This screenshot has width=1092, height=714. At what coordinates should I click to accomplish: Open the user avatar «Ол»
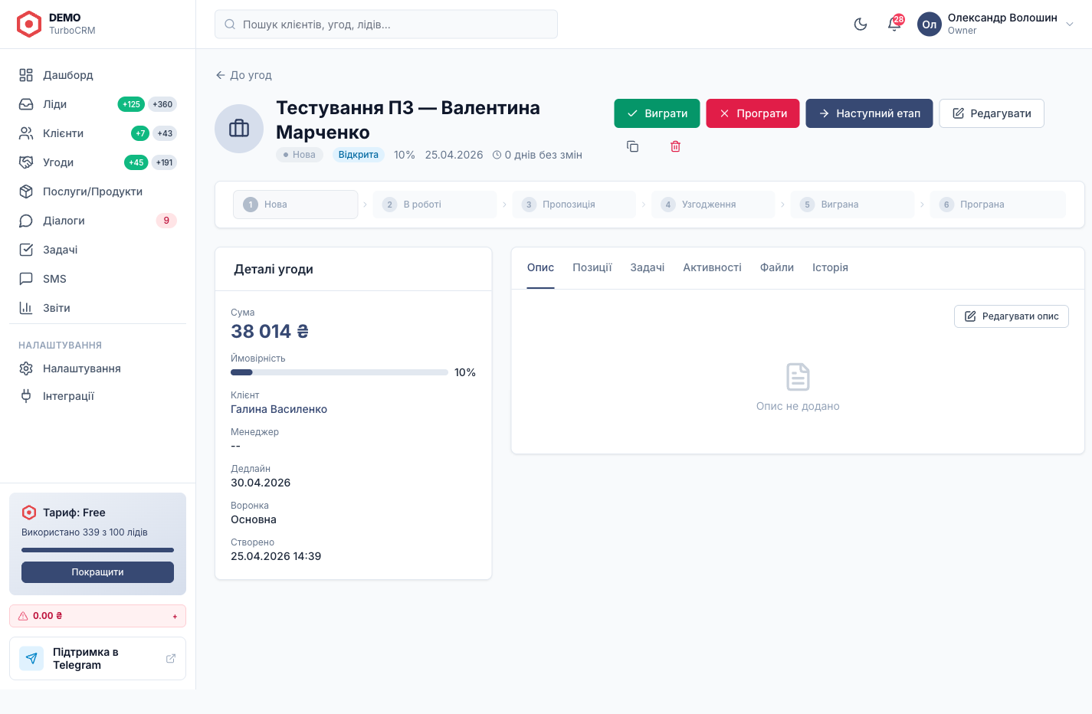coord(930,25)
